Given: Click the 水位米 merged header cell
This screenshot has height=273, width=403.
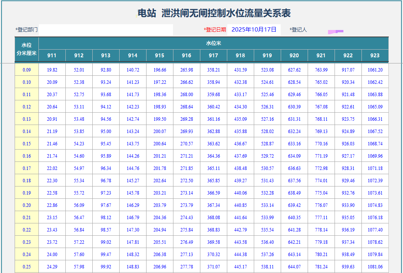Looking at the screenshot, I should [213, 43].
